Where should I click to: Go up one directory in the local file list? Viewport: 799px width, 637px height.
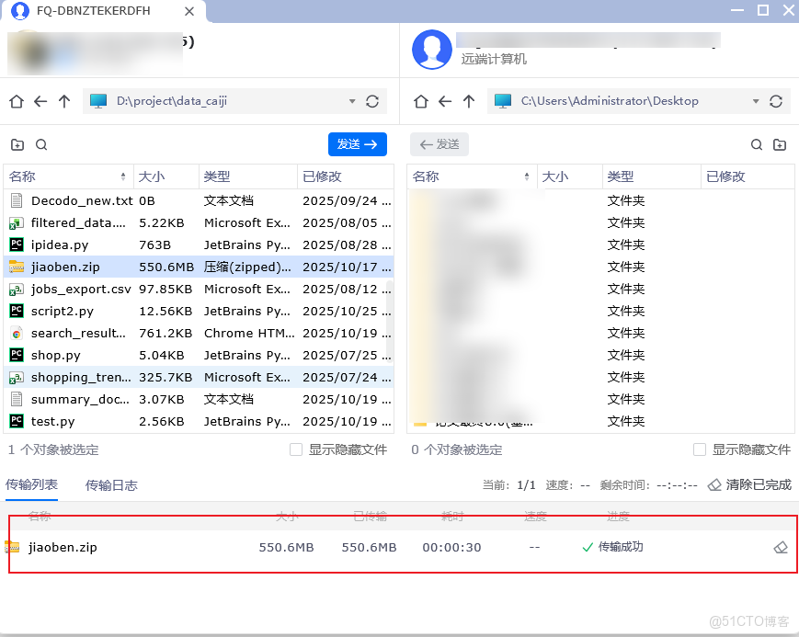(x=63, y=101)
